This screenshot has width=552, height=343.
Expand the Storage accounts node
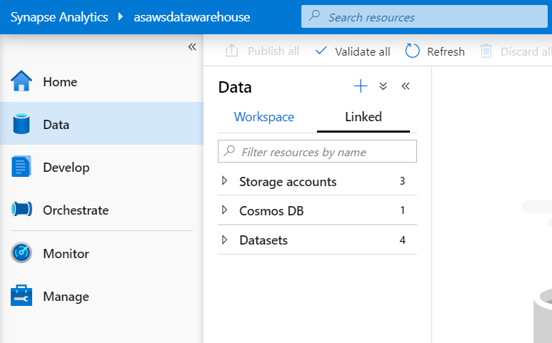225,181
